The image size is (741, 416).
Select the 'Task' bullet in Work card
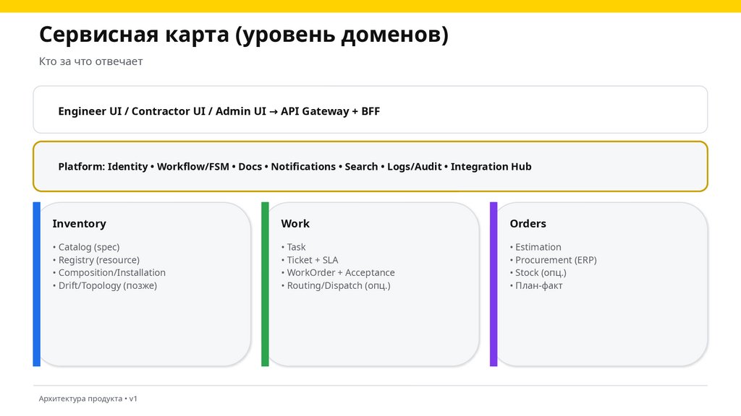(x=294, y=247)
